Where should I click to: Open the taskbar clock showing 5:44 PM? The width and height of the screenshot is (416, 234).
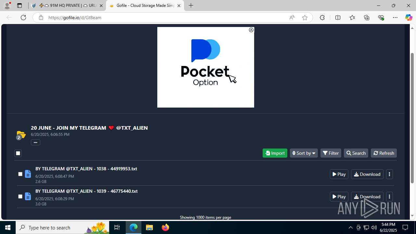coord(388,227)
